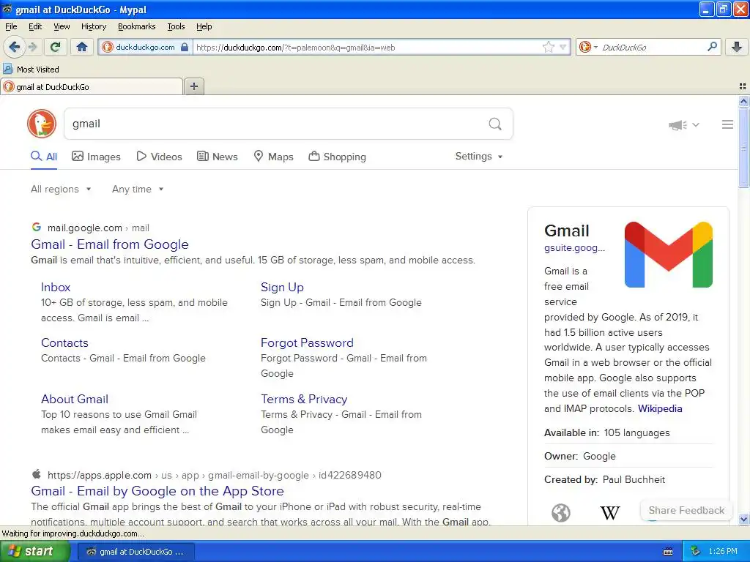Click the search magnifier in the browser search box
This screenshot has width=750, height=562.
click(x=712, y=47)
